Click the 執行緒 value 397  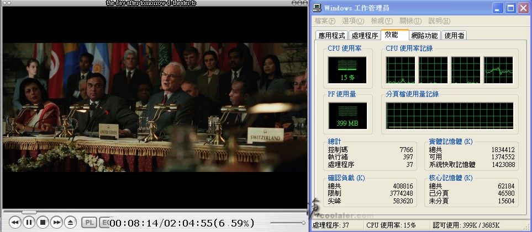408,157
